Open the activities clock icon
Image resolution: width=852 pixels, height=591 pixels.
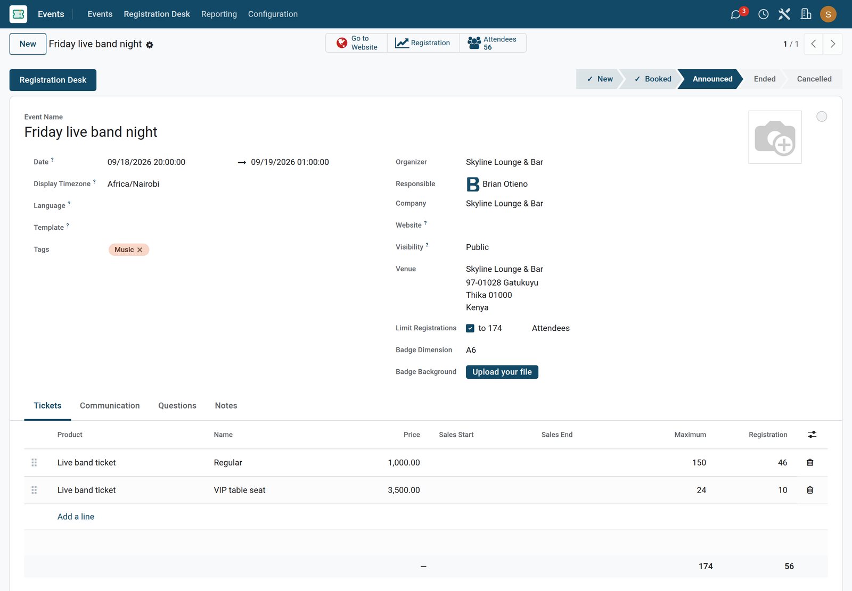763,14
